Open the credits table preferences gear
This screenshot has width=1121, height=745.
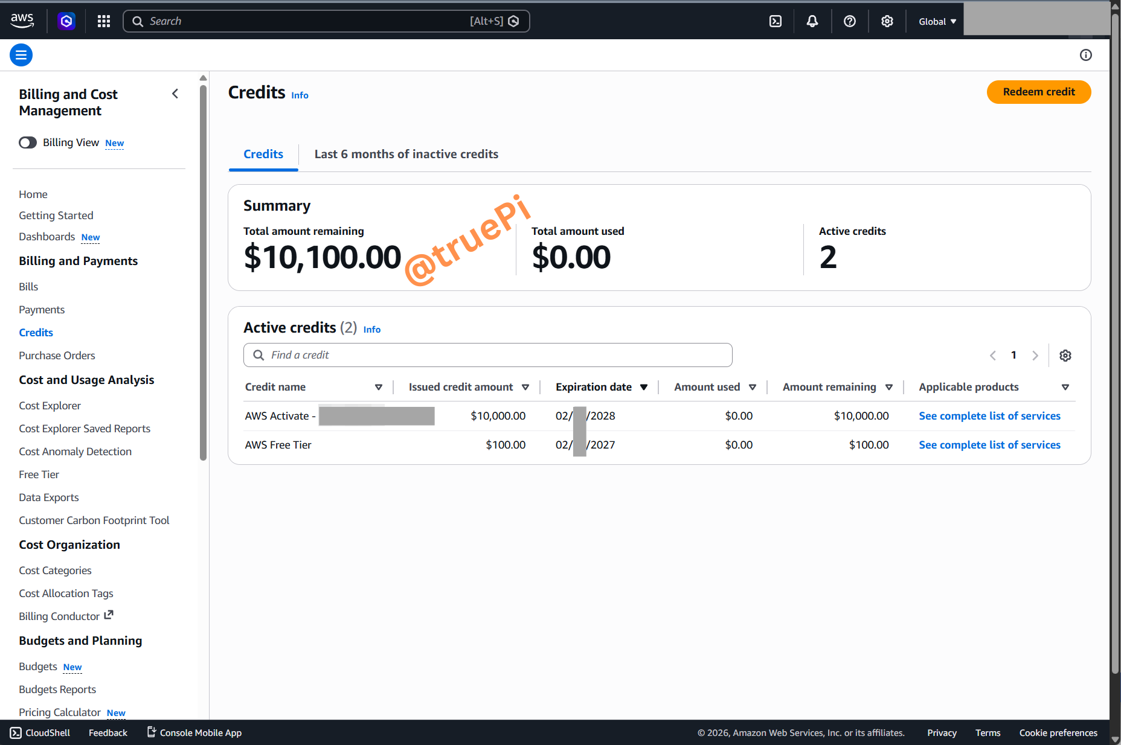[x=1065, y=356]
